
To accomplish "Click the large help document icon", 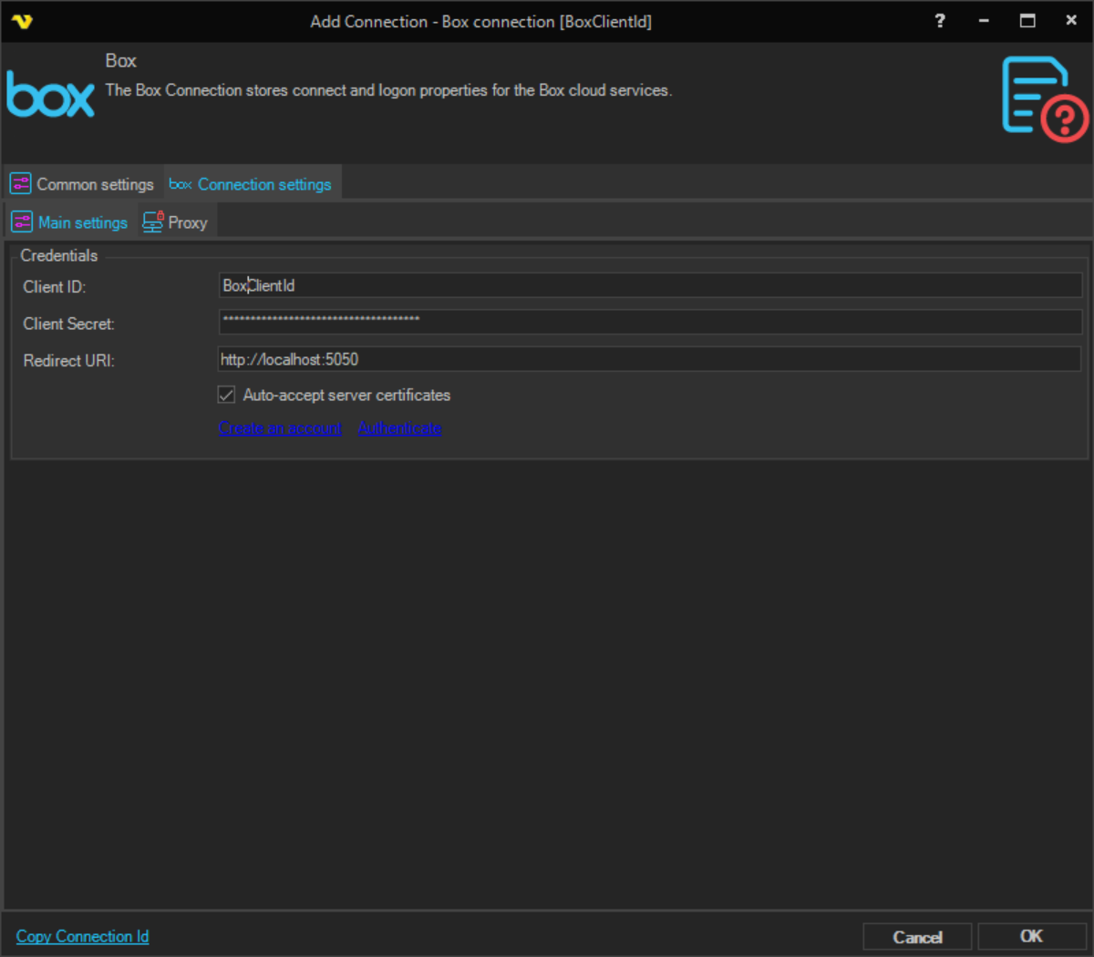I will 1044,99.
